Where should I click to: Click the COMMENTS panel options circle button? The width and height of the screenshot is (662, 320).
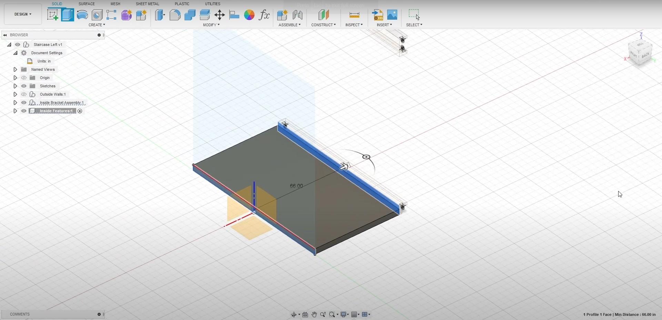pos(99,314)
